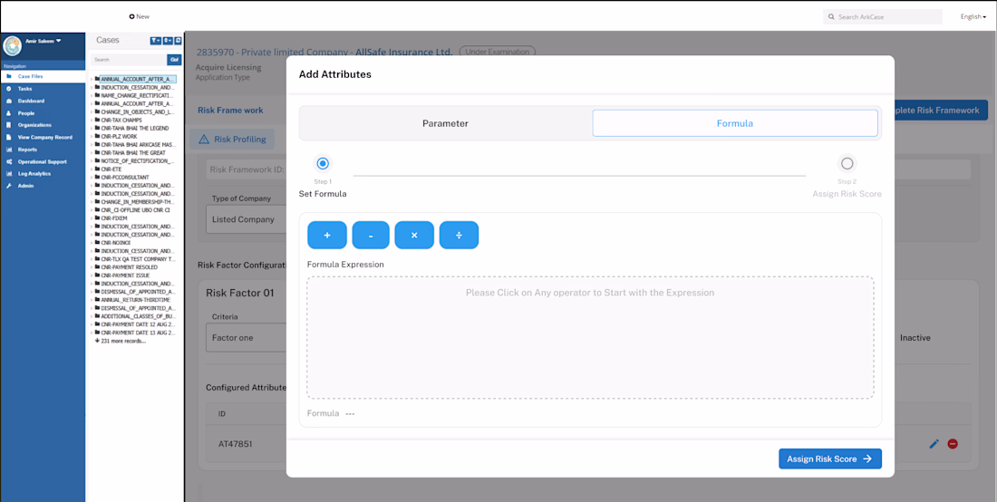Select the CNR_CI-OFFLINE UBO CNR CI case
Viewport: 997px width, 502px height.
[x=135, y=209]
